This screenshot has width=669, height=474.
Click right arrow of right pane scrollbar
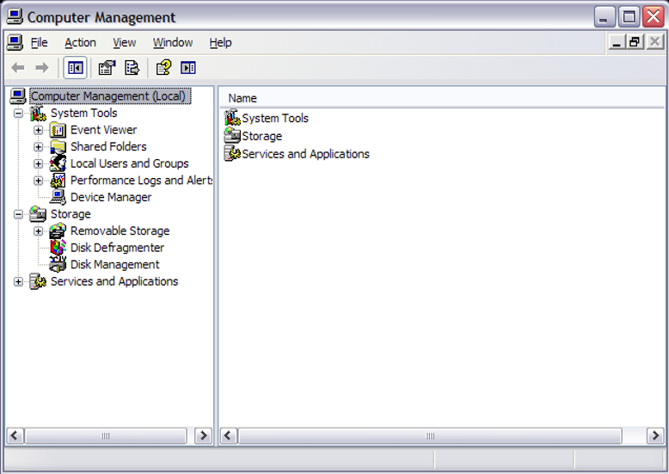[655, 435]
